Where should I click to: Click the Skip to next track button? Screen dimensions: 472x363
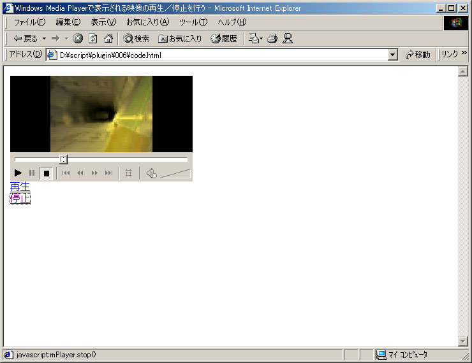pyautogui.click(x=108, y=173)
